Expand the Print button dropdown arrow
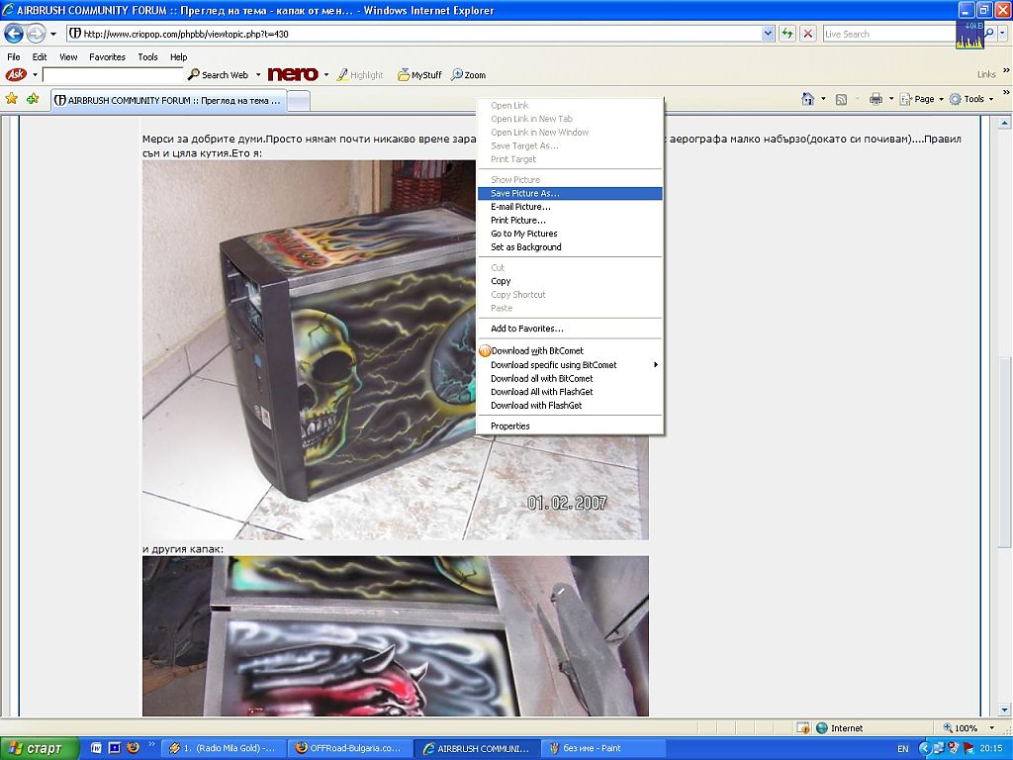 pos(891,99)
